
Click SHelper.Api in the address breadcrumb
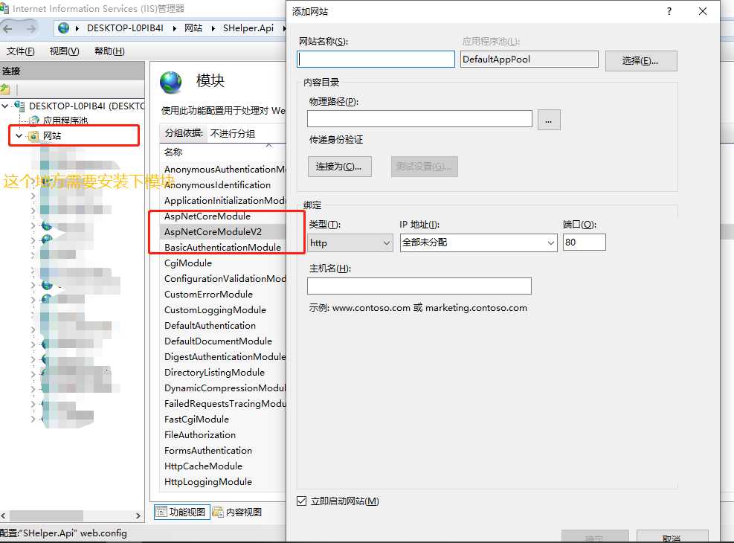point(248,28)
